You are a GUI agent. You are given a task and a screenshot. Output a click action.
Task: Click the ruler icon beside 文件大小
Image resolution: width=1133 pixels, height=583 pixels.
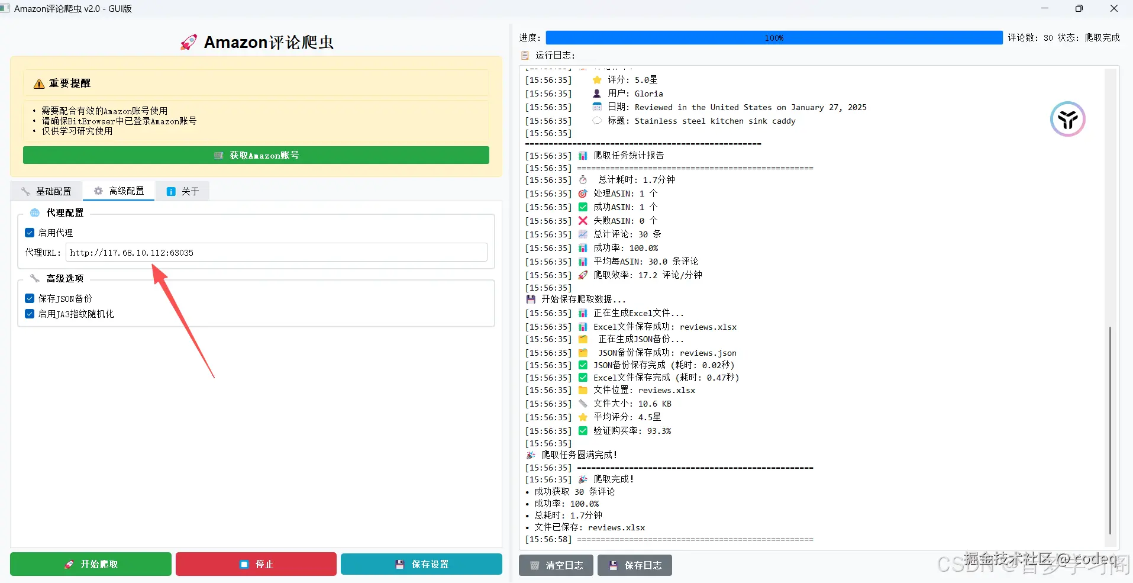pyautogui.click(x=583, y=404)
